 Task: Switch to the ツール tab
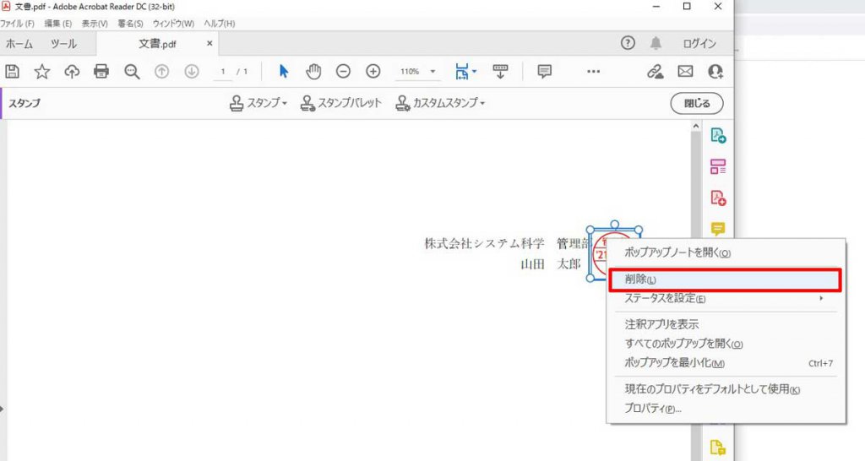pyautogui.click(x=63, y=44)
